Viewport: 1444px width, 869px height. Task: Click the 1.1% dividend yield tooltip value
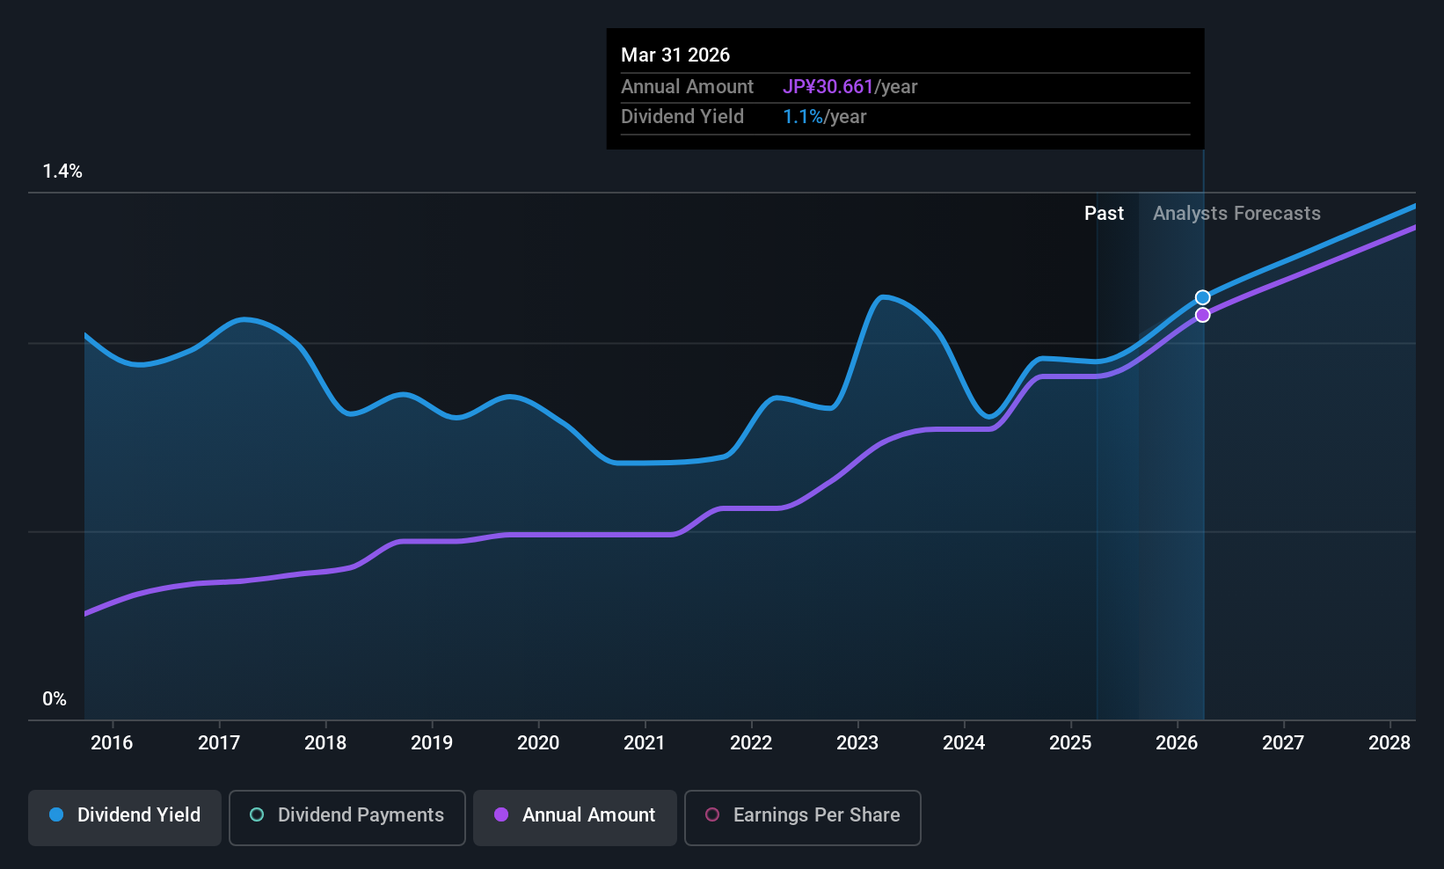pyautogui.click(x=803, y=116)
